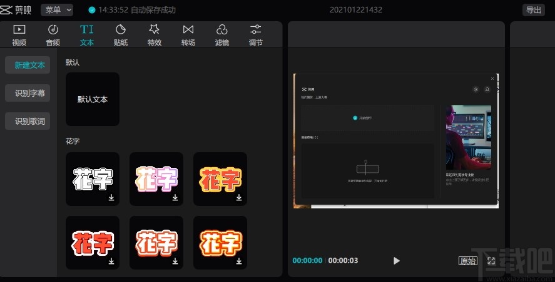Open the 滤镜 (filter) tab
555x282 pixels.
tap(222, 36)
